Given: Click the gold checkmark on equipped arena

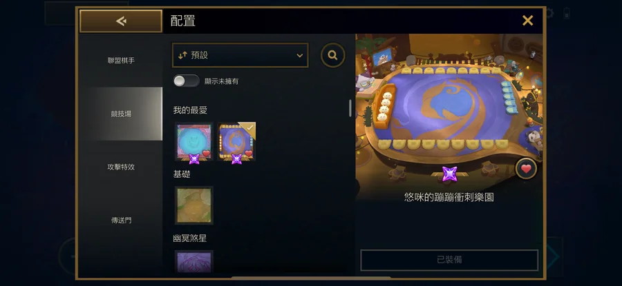Looking at the screenshot, I should point(250,127).
